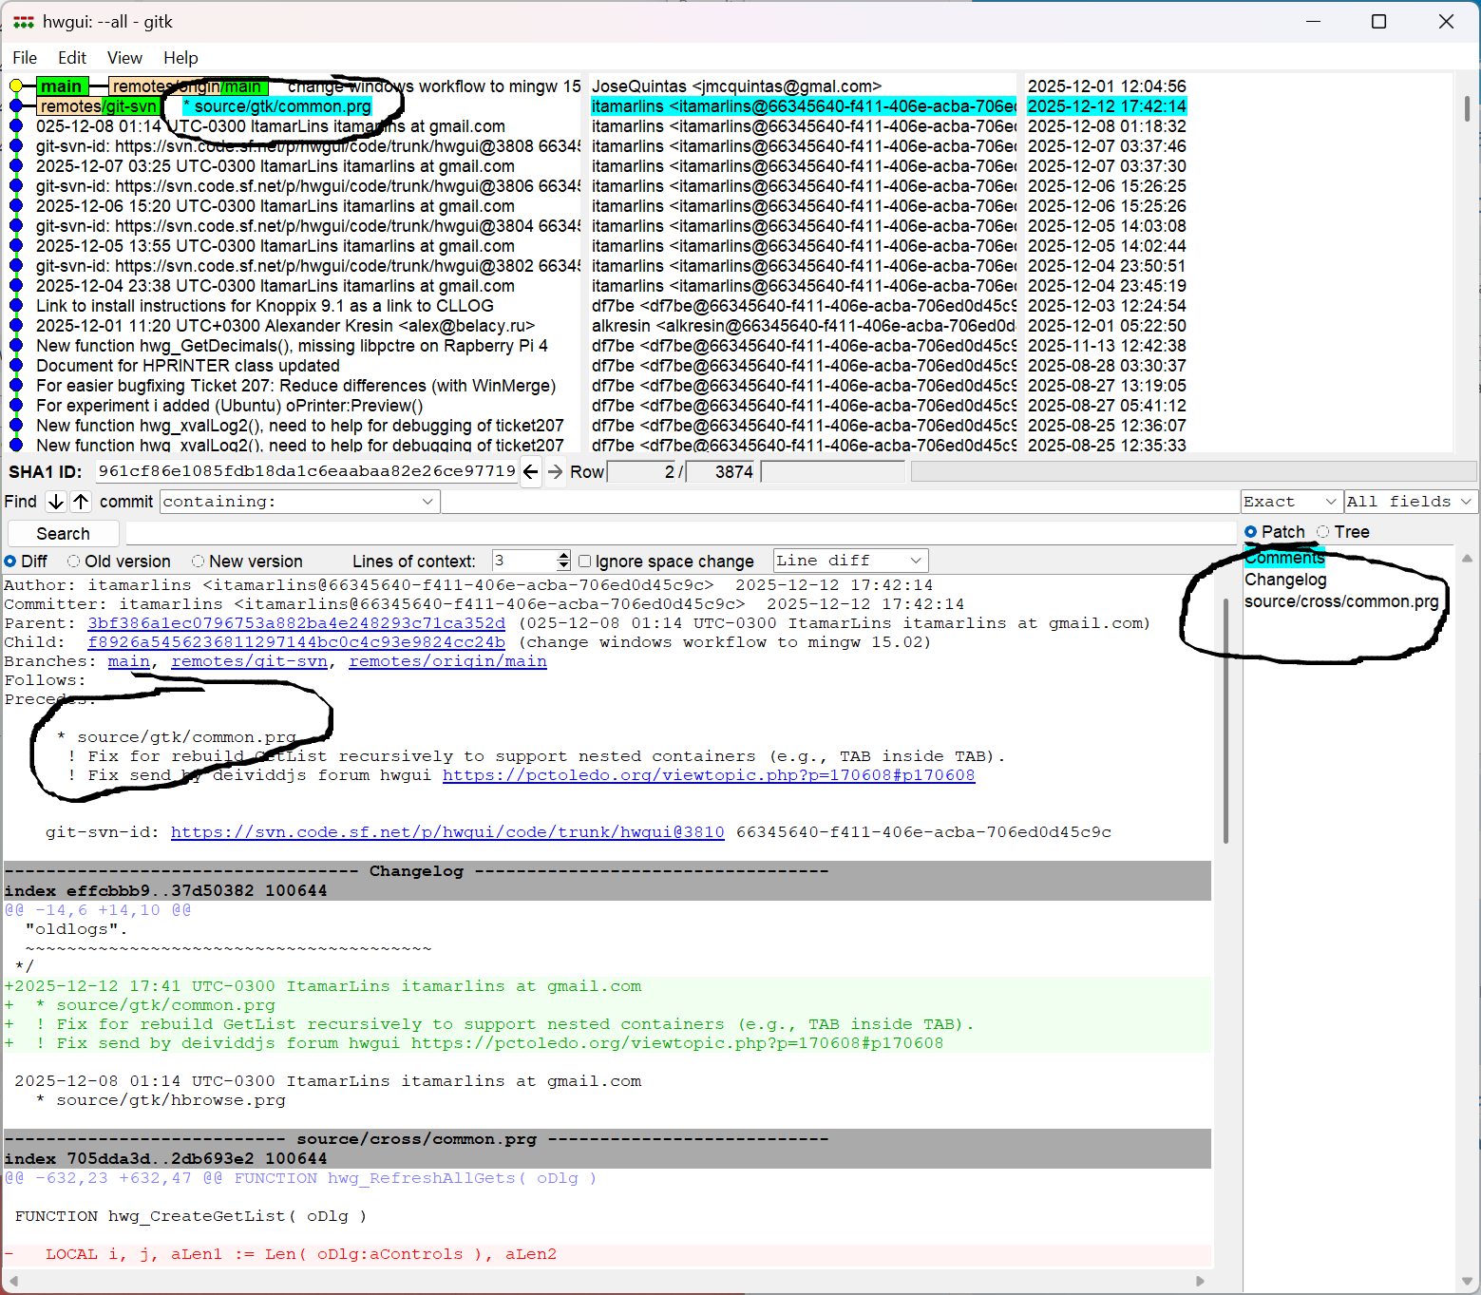Viewport: 1481px width, 1295px height.
Task: Click the Search button
Action: 63,533
